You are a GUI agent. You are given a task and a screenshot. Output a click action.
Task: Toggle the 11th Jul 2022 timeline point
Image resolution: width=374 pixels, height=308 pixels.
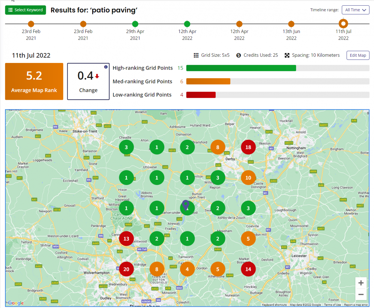(x=343, y=23)
